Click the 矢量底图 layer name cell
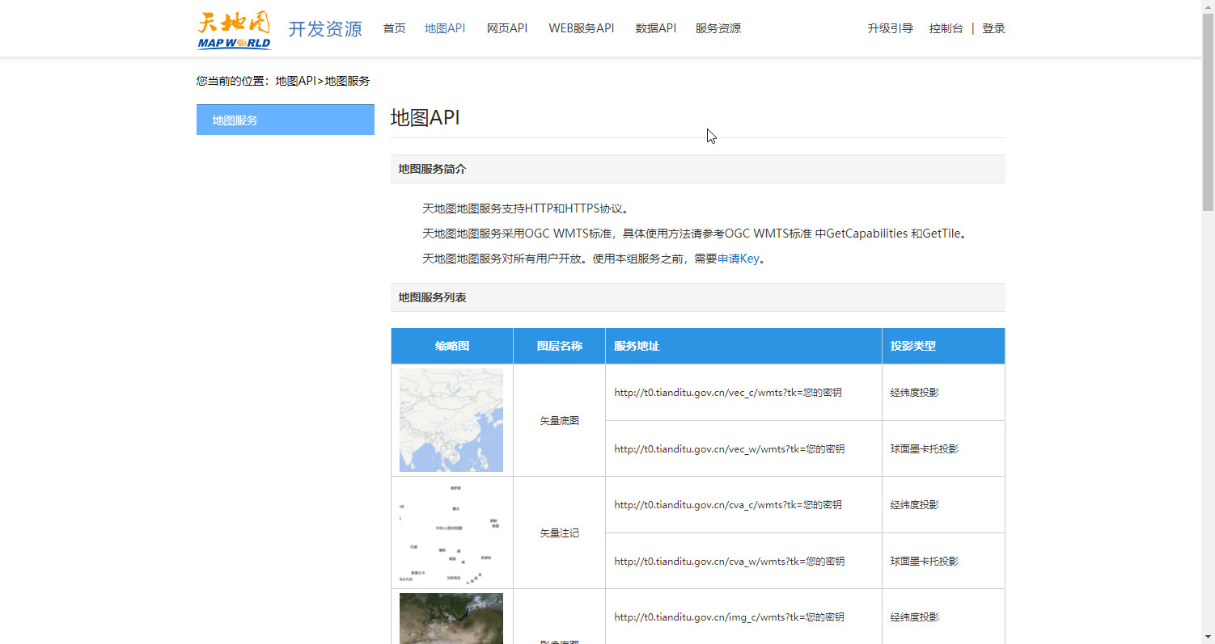This screenshot has height=644, width=1215. 559,421
